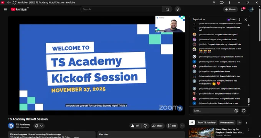Open the notifications bell in the top bar

pyautogui.click(x=242, y=9)
